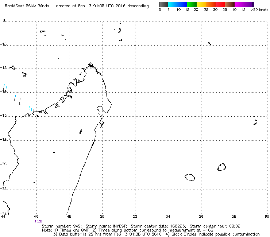Click the latitude label '-16'
This screenshot has height=237, width=270.
[x=3, y=116]
